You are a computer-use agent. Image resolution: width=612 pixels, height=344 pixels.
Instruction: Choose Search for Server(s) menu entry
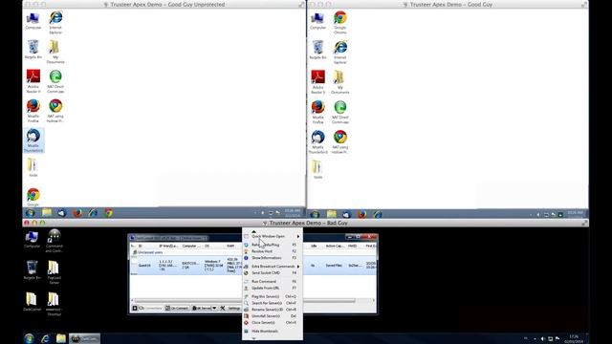pos(272,303)
